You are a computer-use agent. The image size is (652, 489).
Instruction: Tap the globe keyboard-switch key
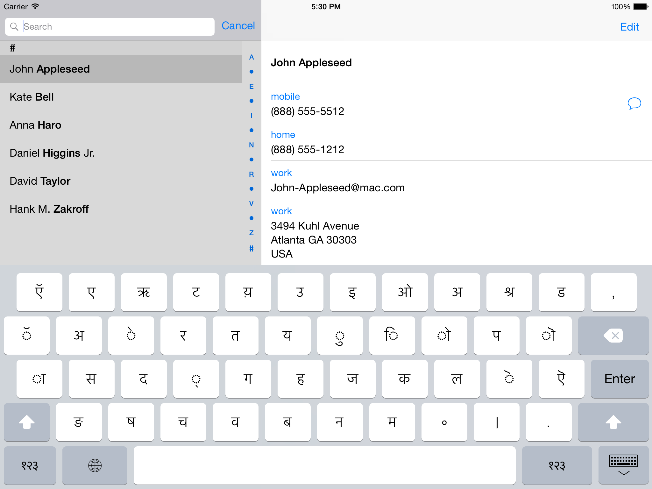coord(95,465)
